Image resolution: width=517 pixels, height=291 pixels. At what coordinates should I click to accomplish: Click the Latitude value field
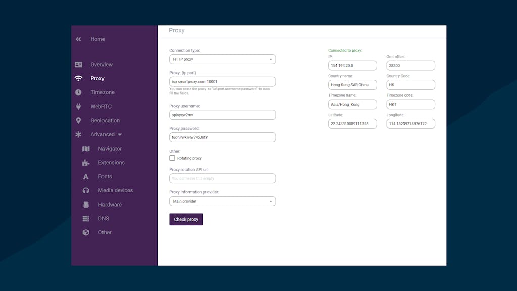tap(352, 124)
